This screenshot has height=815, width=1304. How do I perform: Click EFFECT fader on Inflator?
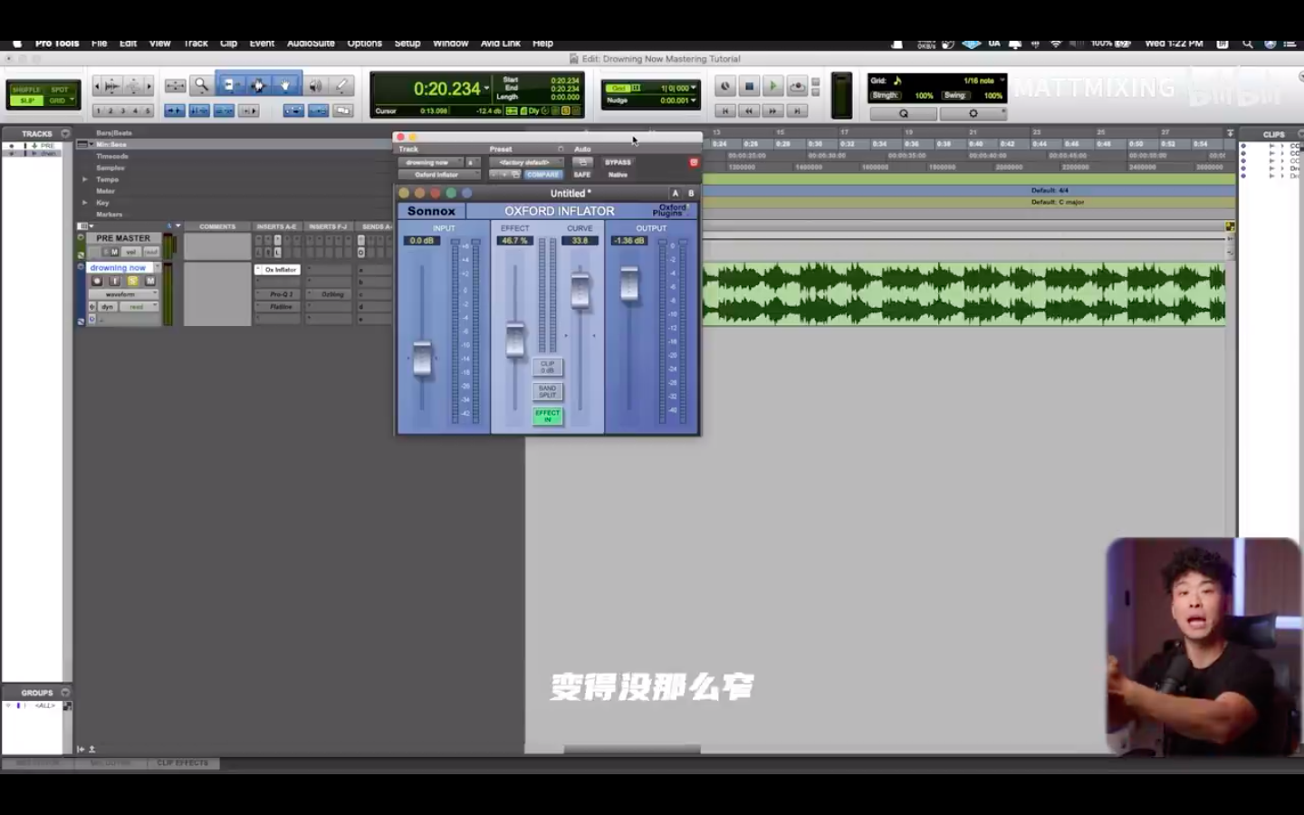515,339
